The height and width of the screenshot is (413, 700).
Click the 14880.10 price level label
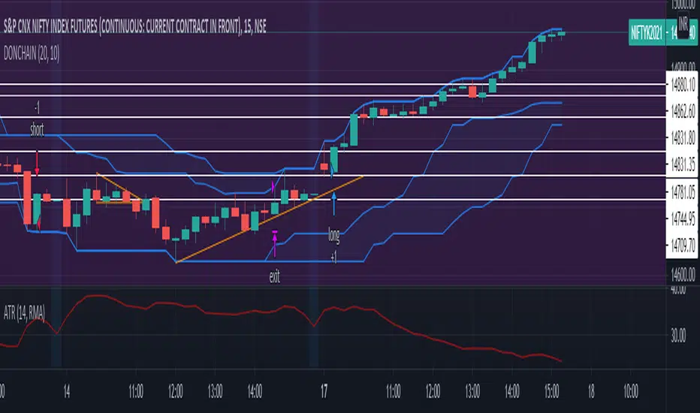pos(683,84)
